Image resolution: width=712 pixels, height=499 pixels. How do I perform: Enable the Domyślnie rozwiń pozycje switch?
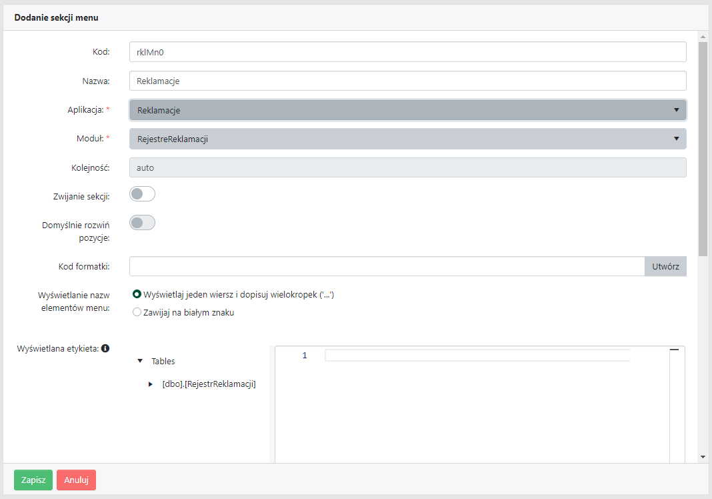tap(142, 223)
